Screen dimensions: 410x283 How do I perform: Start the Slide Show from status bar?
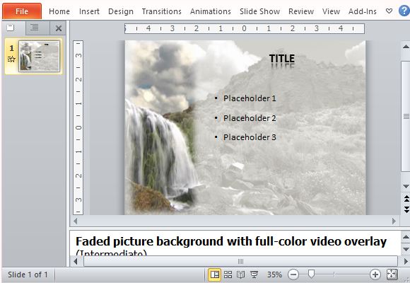254,275
